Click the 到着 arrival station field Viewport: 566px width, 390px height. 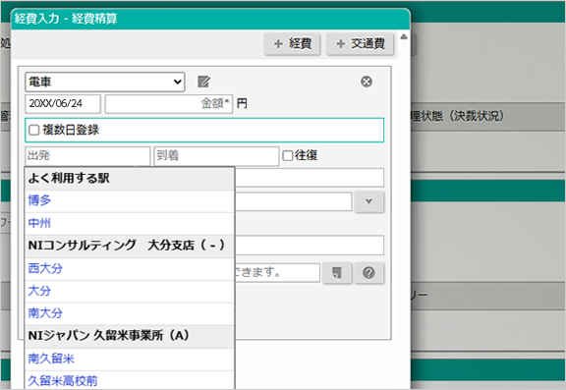216,156
